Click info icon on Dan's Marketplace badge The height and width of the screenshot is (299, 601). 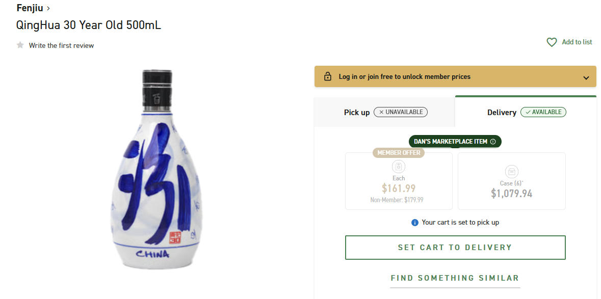(493, 142)
